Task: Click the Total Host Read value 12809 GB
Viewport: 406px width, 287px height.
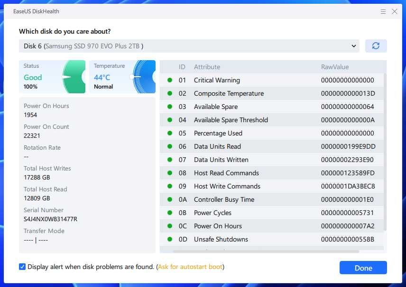Action: point(37,198)
